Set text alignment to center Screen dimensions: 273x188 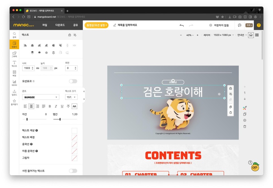point(31,106)
